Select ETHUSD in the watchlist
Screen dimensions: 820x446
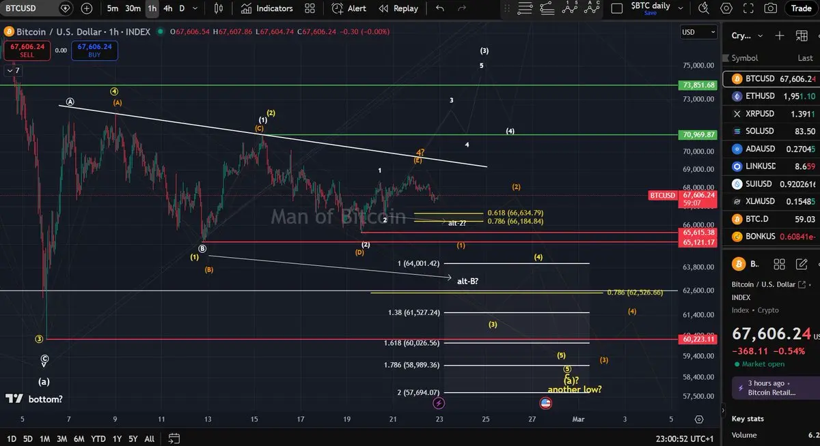pyautogui.click(x=774, y=96)
